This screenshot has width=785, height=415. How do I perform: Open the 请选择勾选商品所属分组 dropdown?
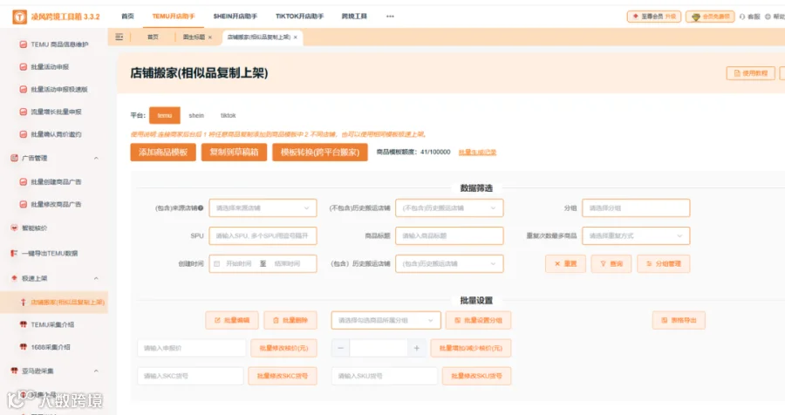point(386,320)
